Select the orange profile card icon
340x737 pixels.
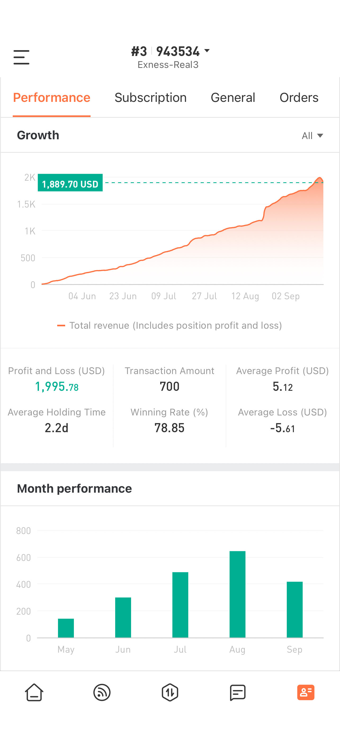click(306, 692)
